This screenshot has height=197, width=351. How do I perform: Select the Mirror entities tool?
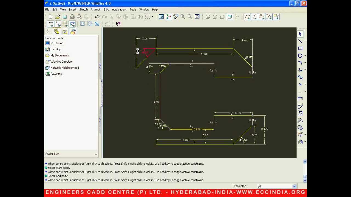[x=300, y=142]
